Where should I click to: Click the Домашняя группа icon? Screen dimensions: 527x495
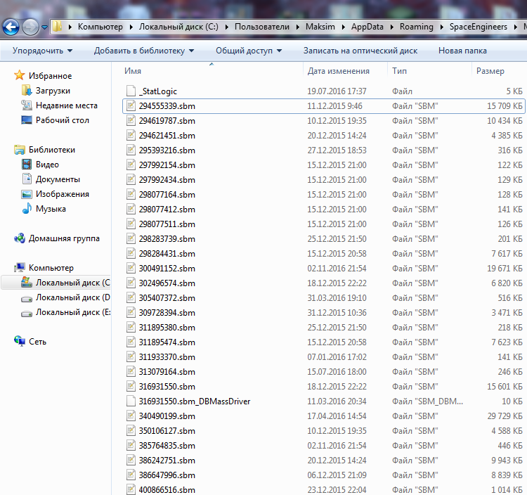(20, 238)
